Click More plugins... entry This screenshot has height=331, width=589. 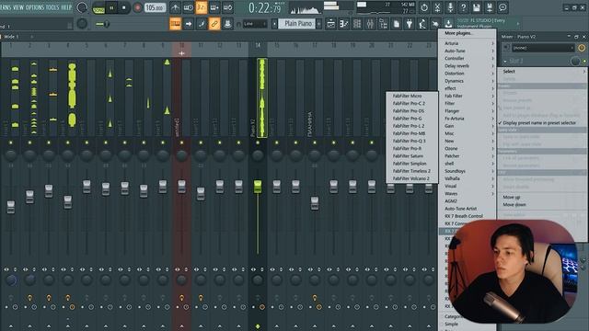468,33
